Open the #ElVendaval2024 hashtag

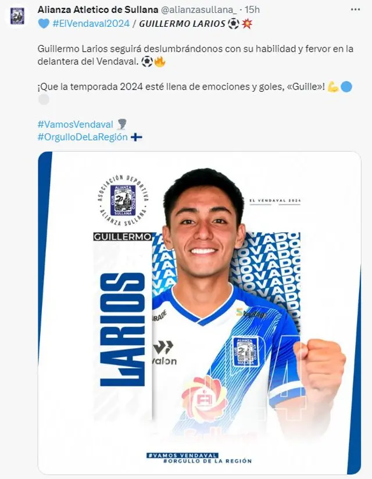pyautogui.click(x=91, y=23)
